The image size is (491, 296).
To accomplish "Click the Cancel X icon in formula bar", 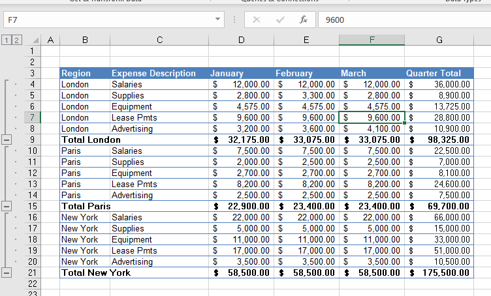I will click(257, 20).
